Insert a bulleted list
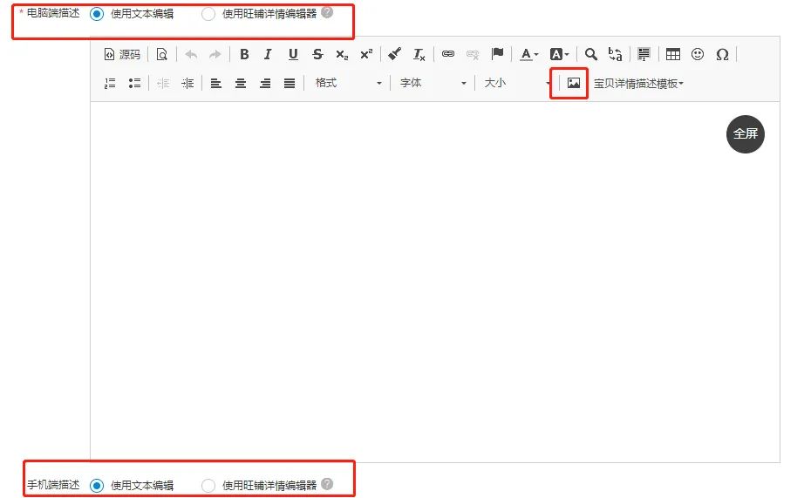 (x=134, y=83)
